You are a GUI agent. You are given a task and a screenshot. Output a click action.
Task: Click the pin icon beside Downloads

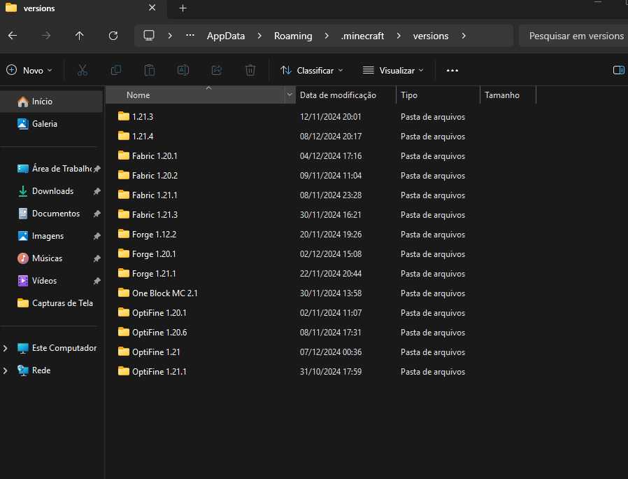[x=97, y=191]
